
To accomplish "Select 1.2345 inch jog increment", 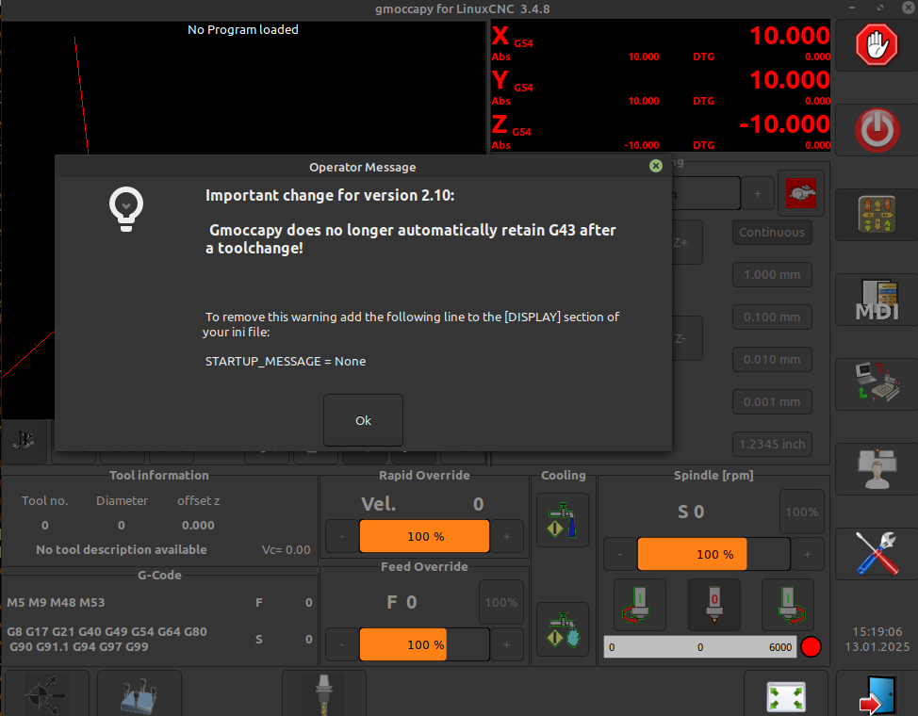I will 772,445.
